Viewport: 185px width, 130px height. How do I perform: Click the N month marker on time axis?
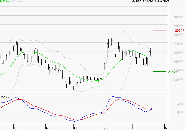click(47, 128)
